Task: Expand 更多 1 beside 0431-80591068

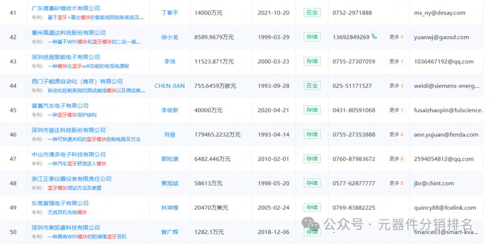Action: pyautogui.click(x=396, y=110)
